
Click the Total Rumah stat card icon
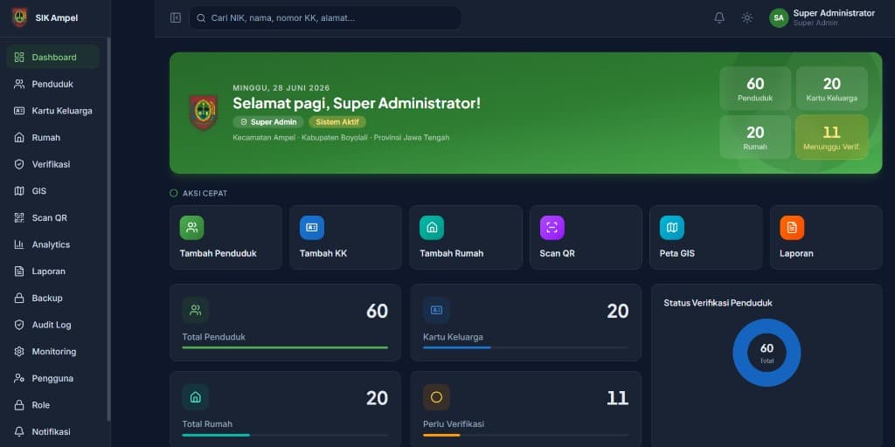coord(195,397)
